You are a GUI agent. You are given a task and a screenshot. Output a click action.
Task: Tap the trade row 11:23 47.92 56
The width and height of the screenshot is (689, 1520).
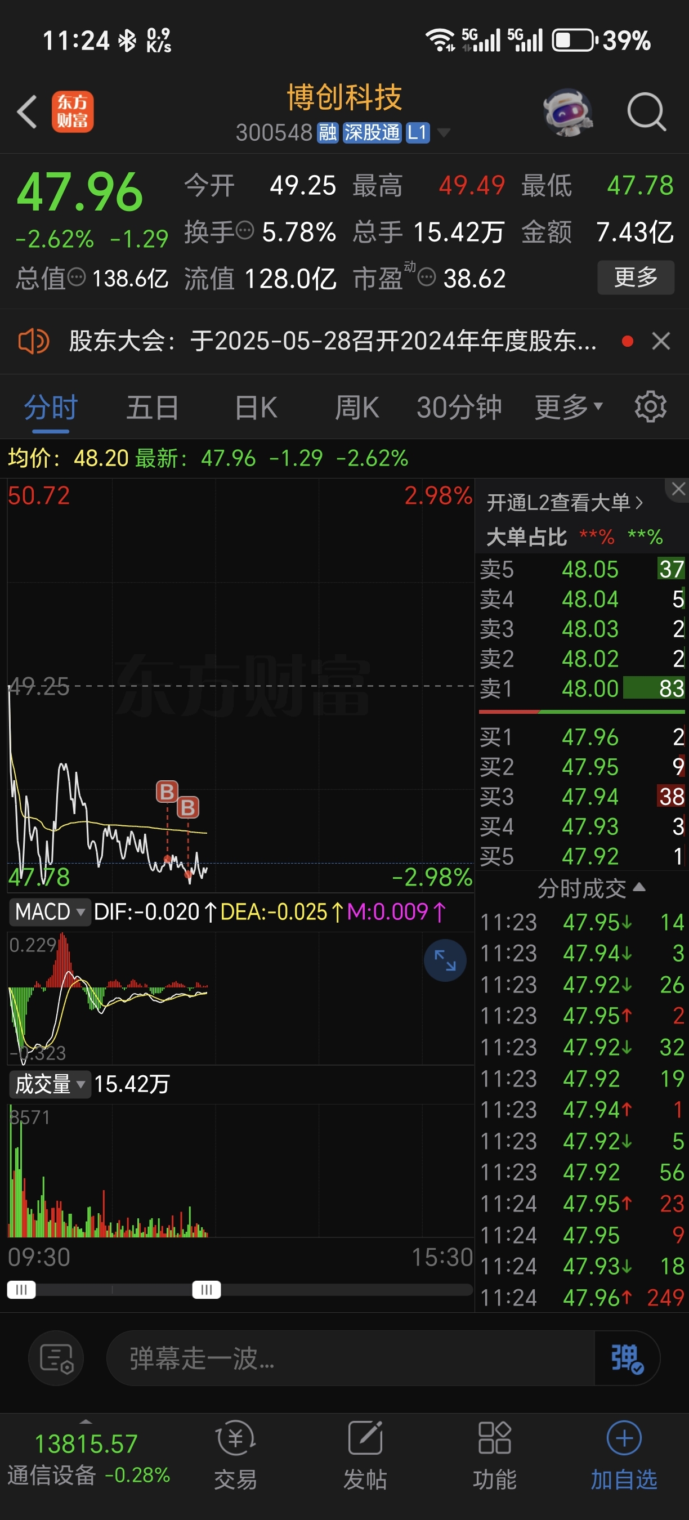pyautogui.click(x=582, y=1173)
